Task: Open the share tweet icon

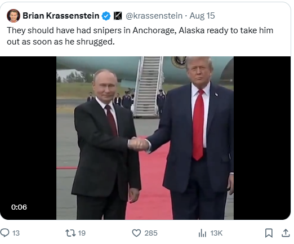Action: coord(286,233)
